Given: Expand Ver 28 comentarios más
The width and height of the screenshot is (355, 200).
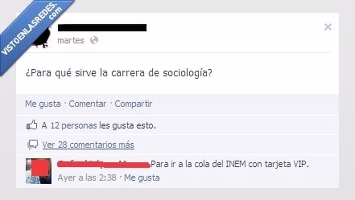Looking at the screenshot, I should click(88, 145).
